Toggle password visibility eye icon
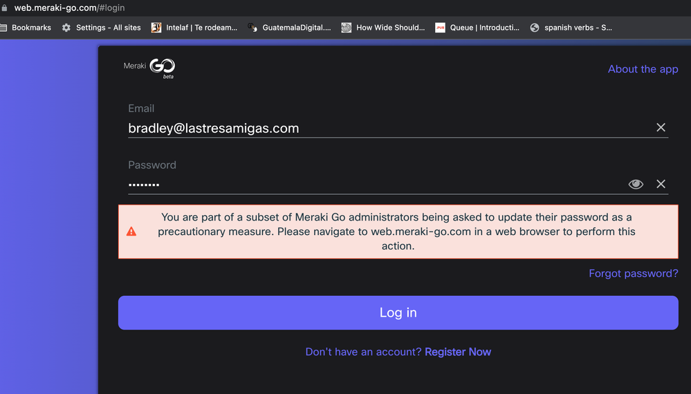 pos(636,184)
